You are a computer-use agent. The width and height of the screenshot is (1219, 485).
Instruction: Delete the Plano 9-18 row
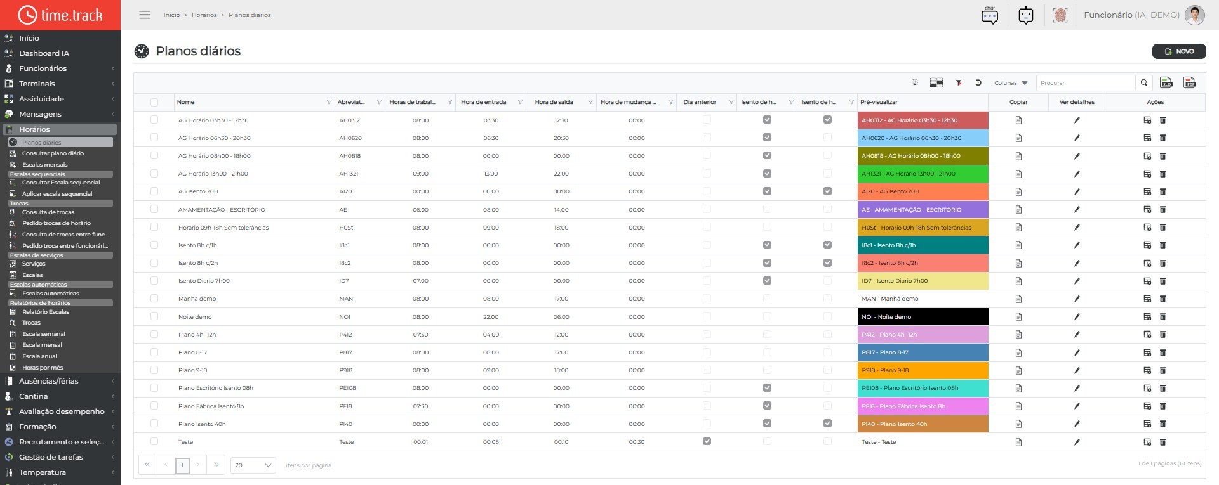[x=1162, y=370]
